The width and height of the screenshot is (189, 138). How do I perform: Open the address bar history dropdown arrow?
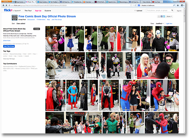click(x=133, y=6)
